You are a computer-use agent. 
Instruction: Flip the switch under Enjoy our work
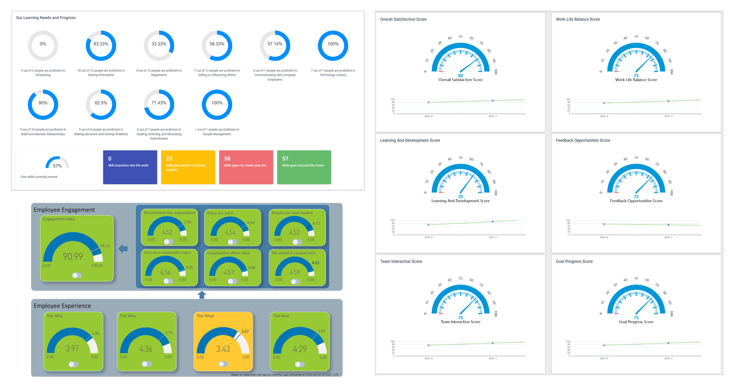coord(233,242)
